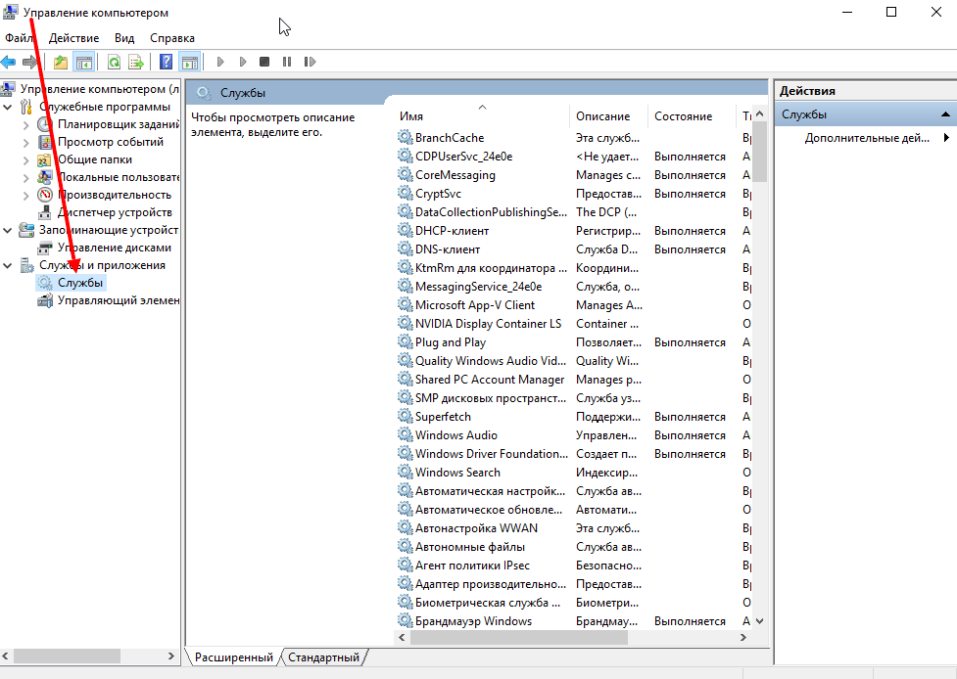Image resolution: width=957 pixels, height=679 pixels.
Task: Click the Просмотр событий tree icon
Action: pyautogui.click(x=44, y=142)
